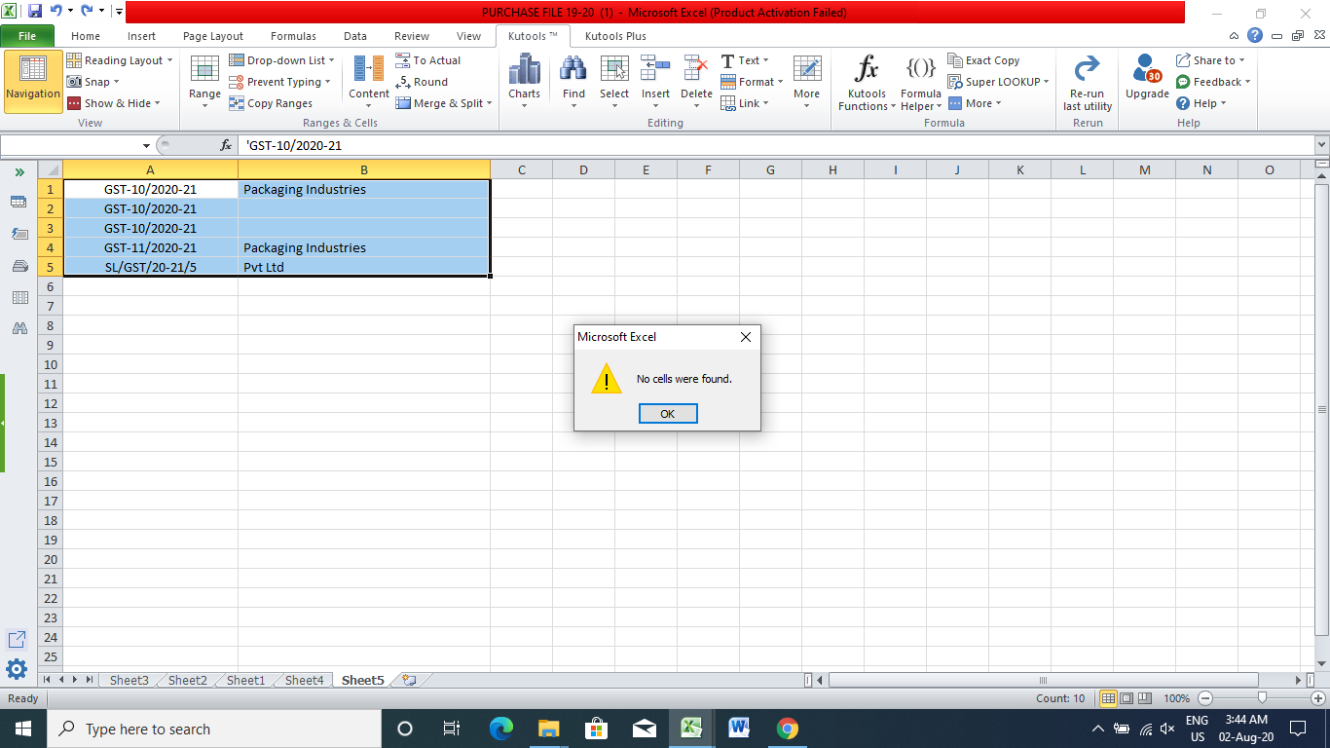This screenshot has height=748, width=1330.
Task: Open the Find binoculars tool
Action: coord(573,82)
